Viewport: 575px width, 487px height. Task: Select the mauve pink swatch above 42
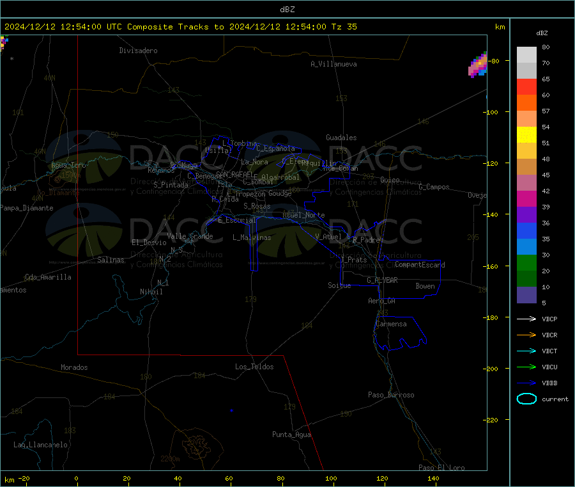point(526,183)
